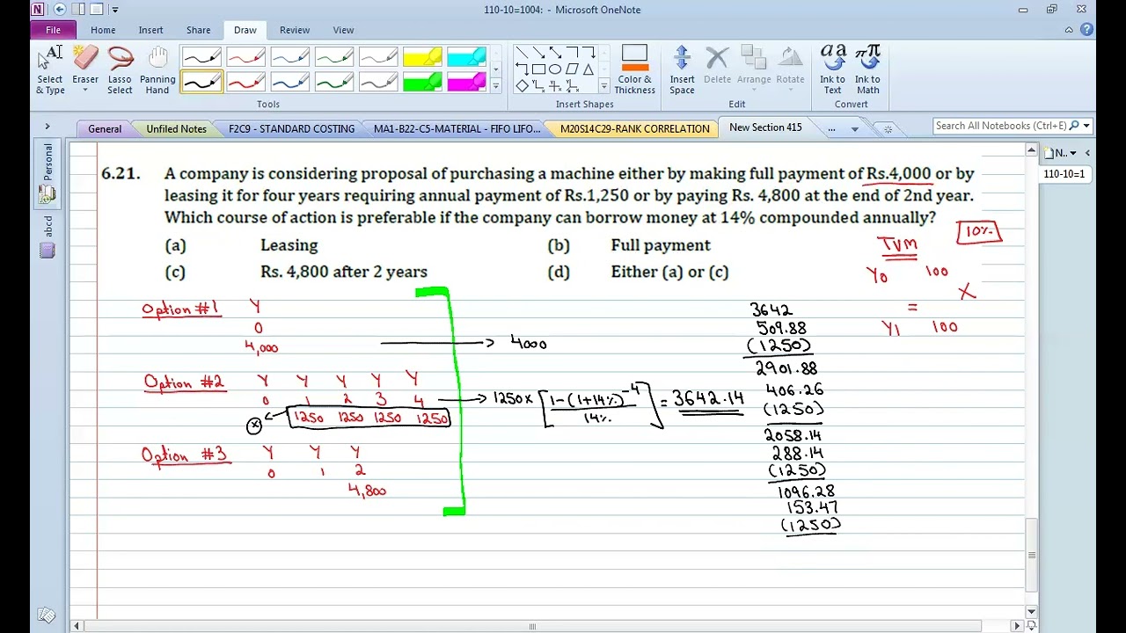
Task: Show more sections via the ellipsis tab
Action: (x=831, y=128)
